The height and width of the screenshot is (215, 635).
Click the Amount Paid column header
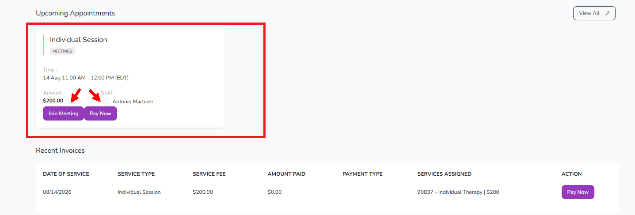(286, 174)
